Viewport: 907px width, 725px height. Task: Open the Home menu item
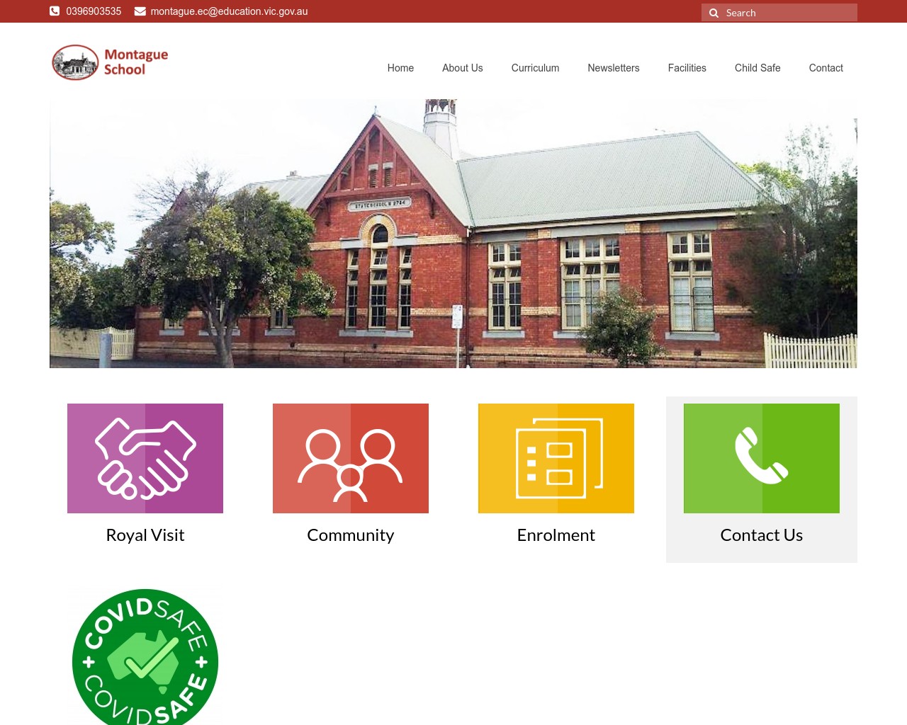400,68
